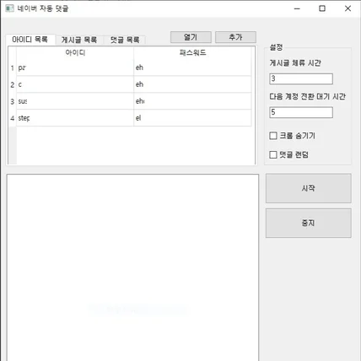This screenshot has width=361, height=361.
Task: Click the 시작 button
Action: pos(309,188)
